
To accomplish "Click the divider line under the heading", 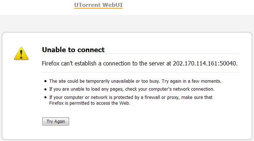I will click(140, 54).
